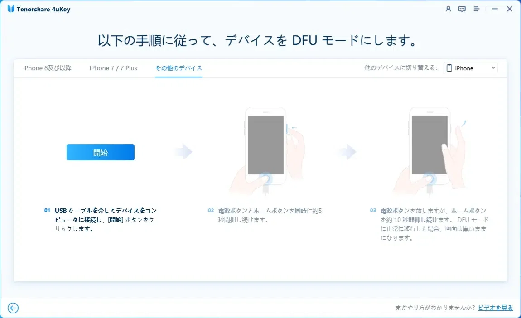Select the その他のデバイス tab
Viewport: 521px width, 318px height.
coord(179,68)
